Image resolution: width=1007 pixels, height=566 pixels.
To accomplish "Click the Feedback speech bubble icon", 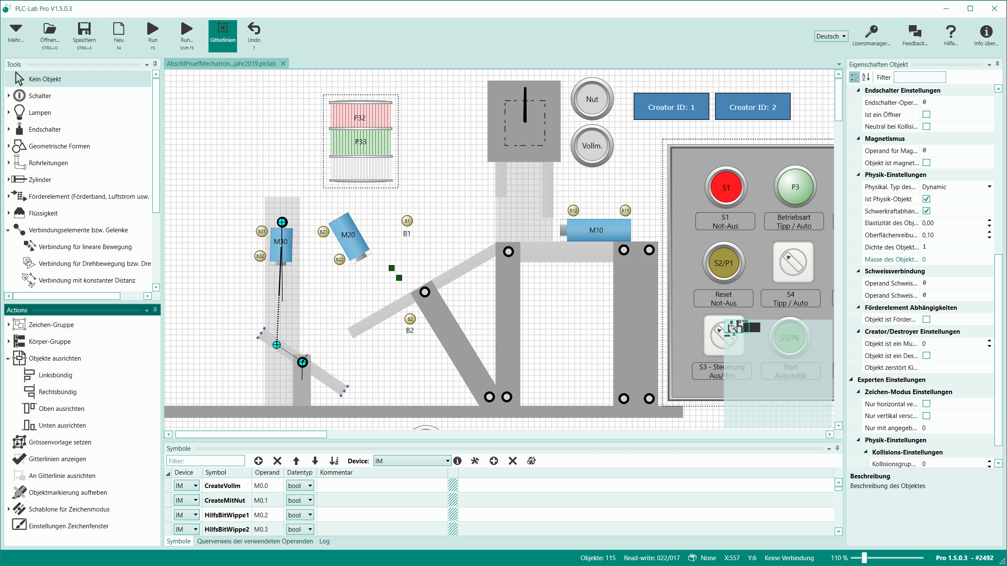I will point(915,32).
